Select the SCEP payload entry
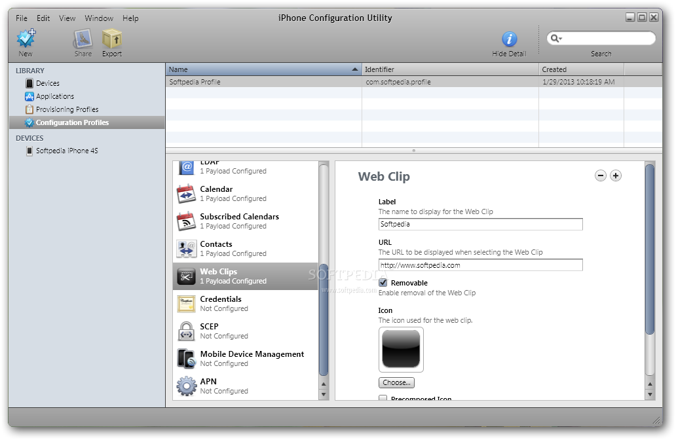This screenshot has height=440, width=676. [246, 331]
